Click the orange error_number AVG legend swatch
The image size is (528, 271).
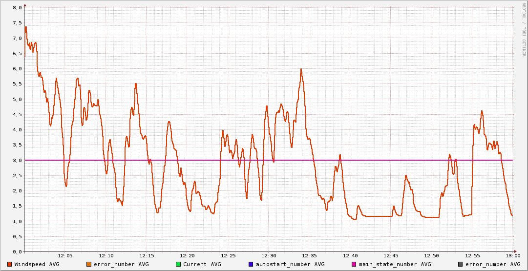click(89, 264)
